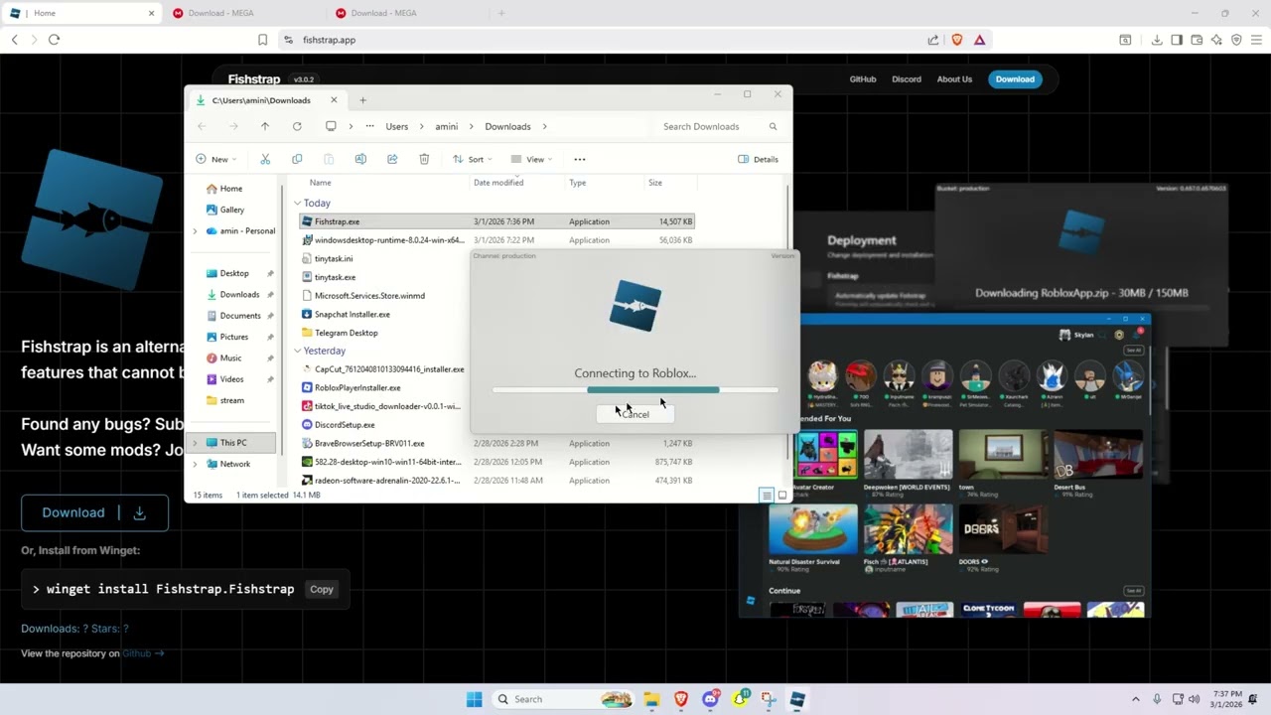Expand the This PC tree node
The height and width of the screenshot is (715, 1271).
pos(195,443)
